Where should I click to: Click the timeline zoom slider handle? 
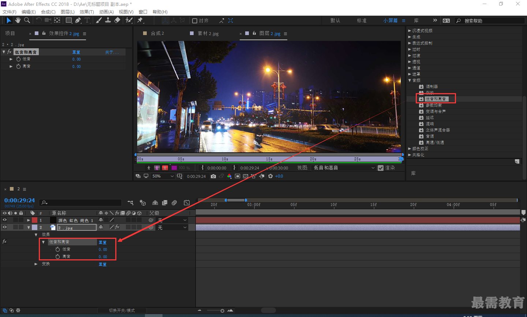[222, 311]
